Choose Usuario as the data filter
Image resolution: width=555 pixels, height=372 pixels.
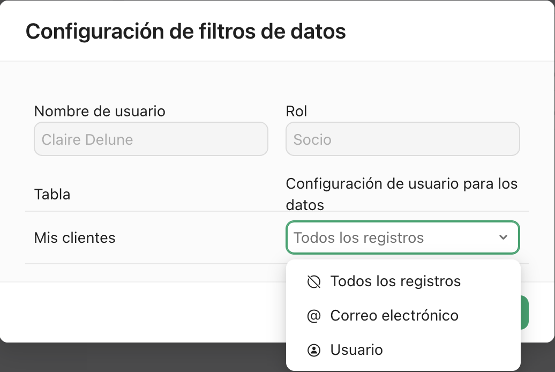(x=356, y=350)
